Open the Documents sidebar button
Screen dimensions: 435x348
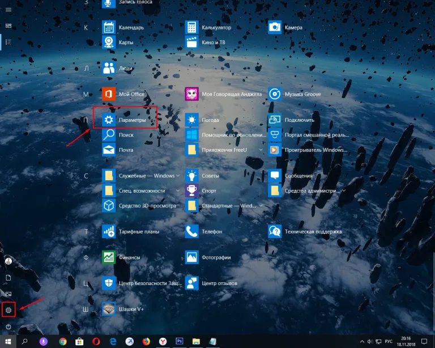tap(8, 278)
